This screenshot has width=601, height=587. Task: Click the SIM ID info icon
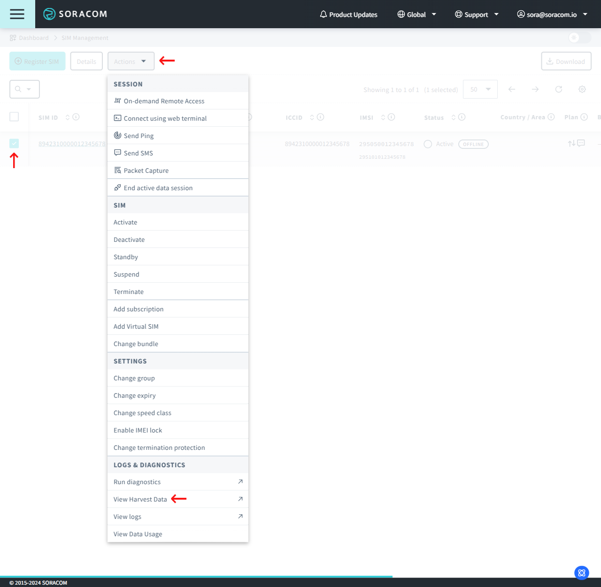coord(76,117)
